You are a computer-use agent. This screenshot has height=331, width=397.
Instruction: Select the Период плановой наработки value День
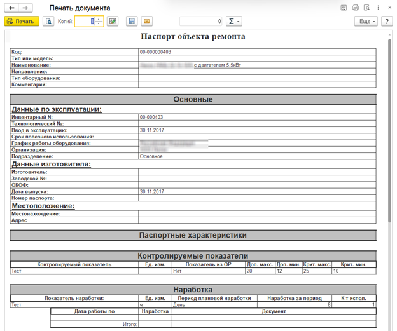point(214,305)
